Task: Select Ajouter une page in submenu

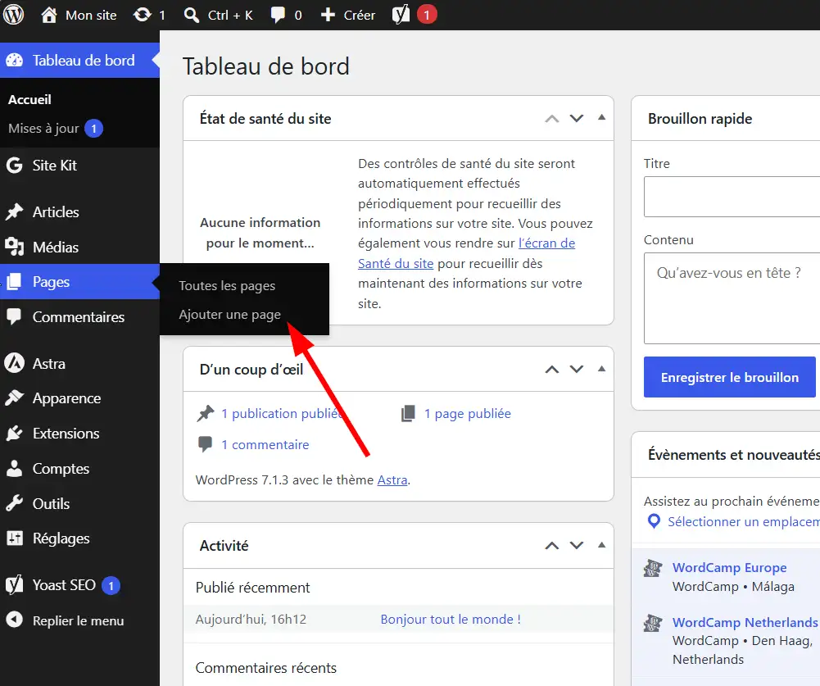Action: point(229,315)
